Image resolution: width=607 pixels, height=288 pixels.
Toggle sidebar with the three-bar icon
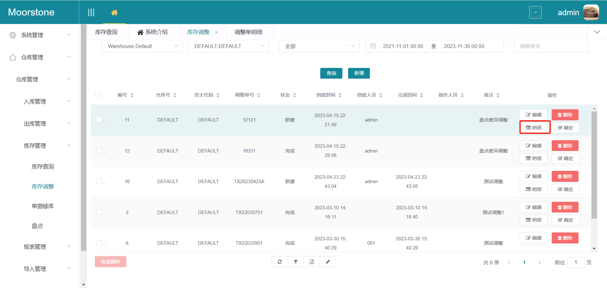[91, 13]
